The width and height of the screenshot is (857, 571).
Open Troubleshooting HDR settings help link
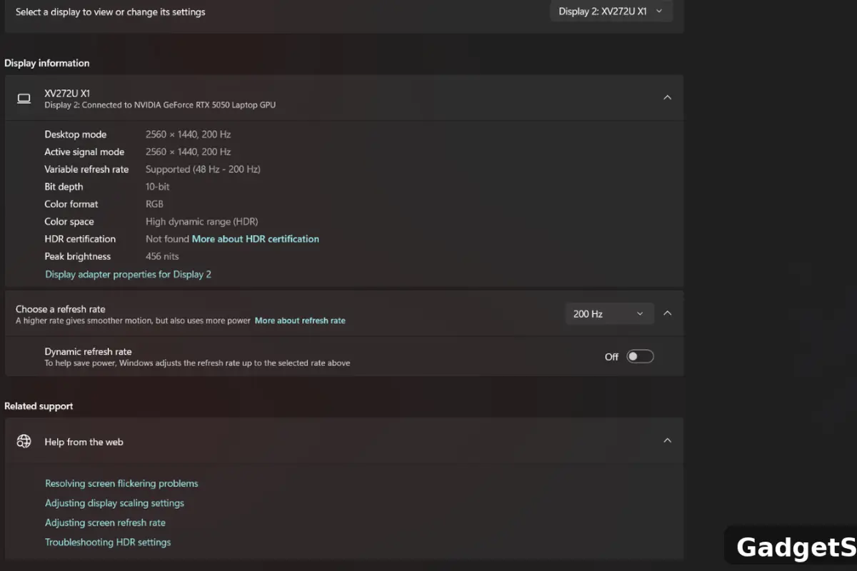(108, 542)
